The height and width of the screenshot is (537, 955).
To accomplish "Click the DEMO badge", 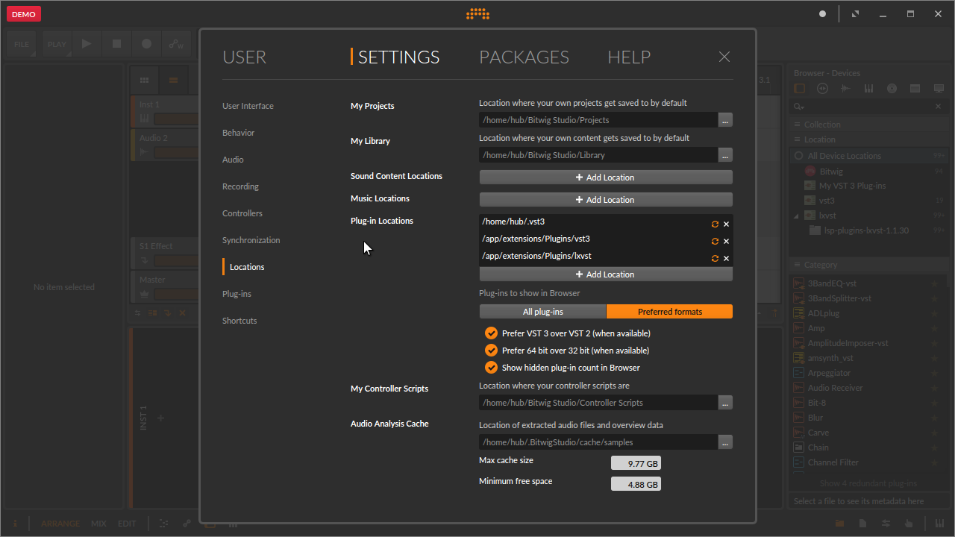I will point(24,14).
